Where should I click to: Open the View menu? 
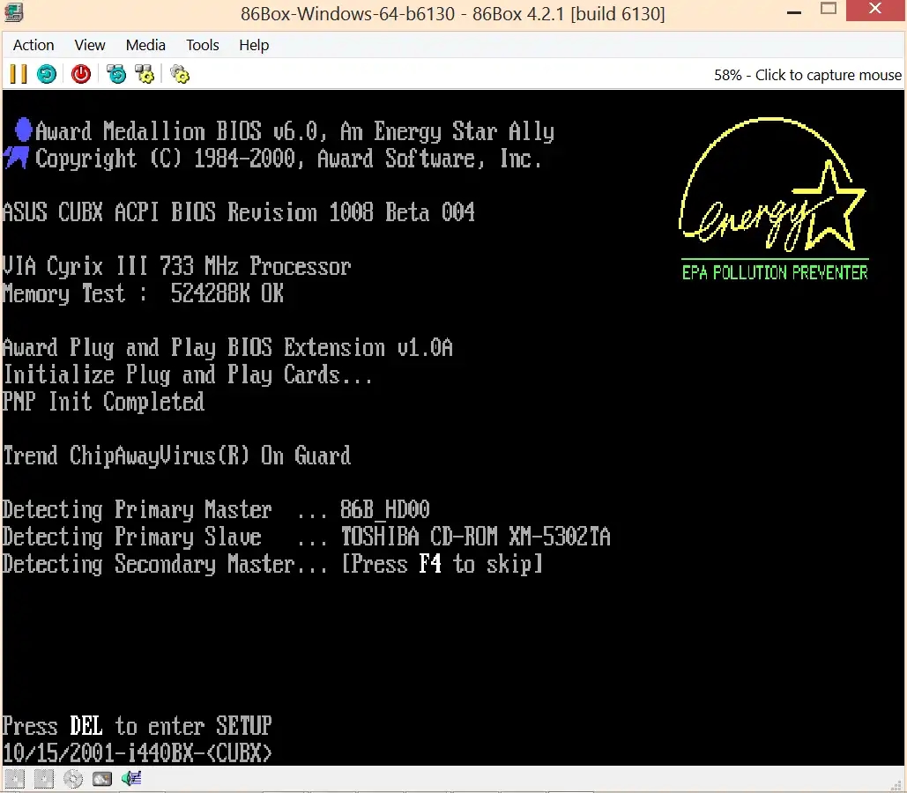point(90,45)
